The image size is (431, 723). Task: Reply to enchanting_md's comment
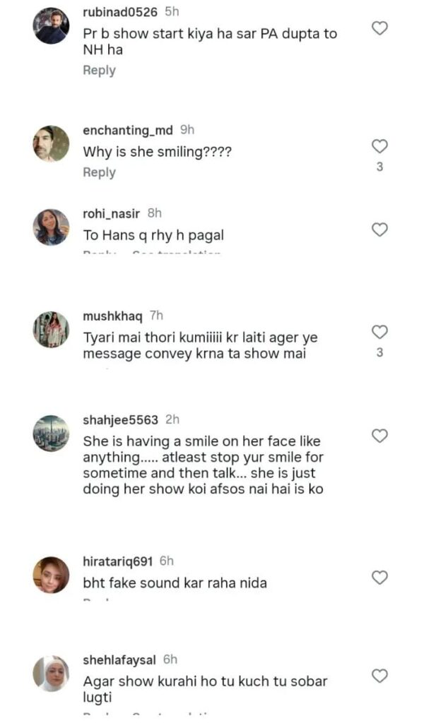click(99, 172)
